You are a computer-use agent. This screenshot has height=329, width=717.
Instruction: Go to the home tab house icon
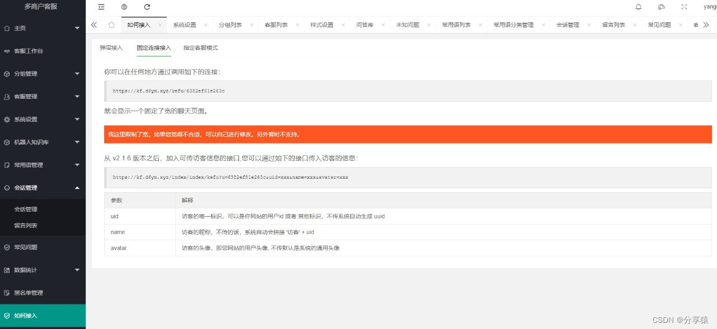111,25
